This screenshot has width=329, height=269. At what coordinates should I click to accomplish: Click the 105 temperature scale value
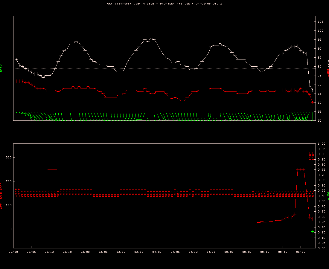pyautogui.click(x=320, y=22)
